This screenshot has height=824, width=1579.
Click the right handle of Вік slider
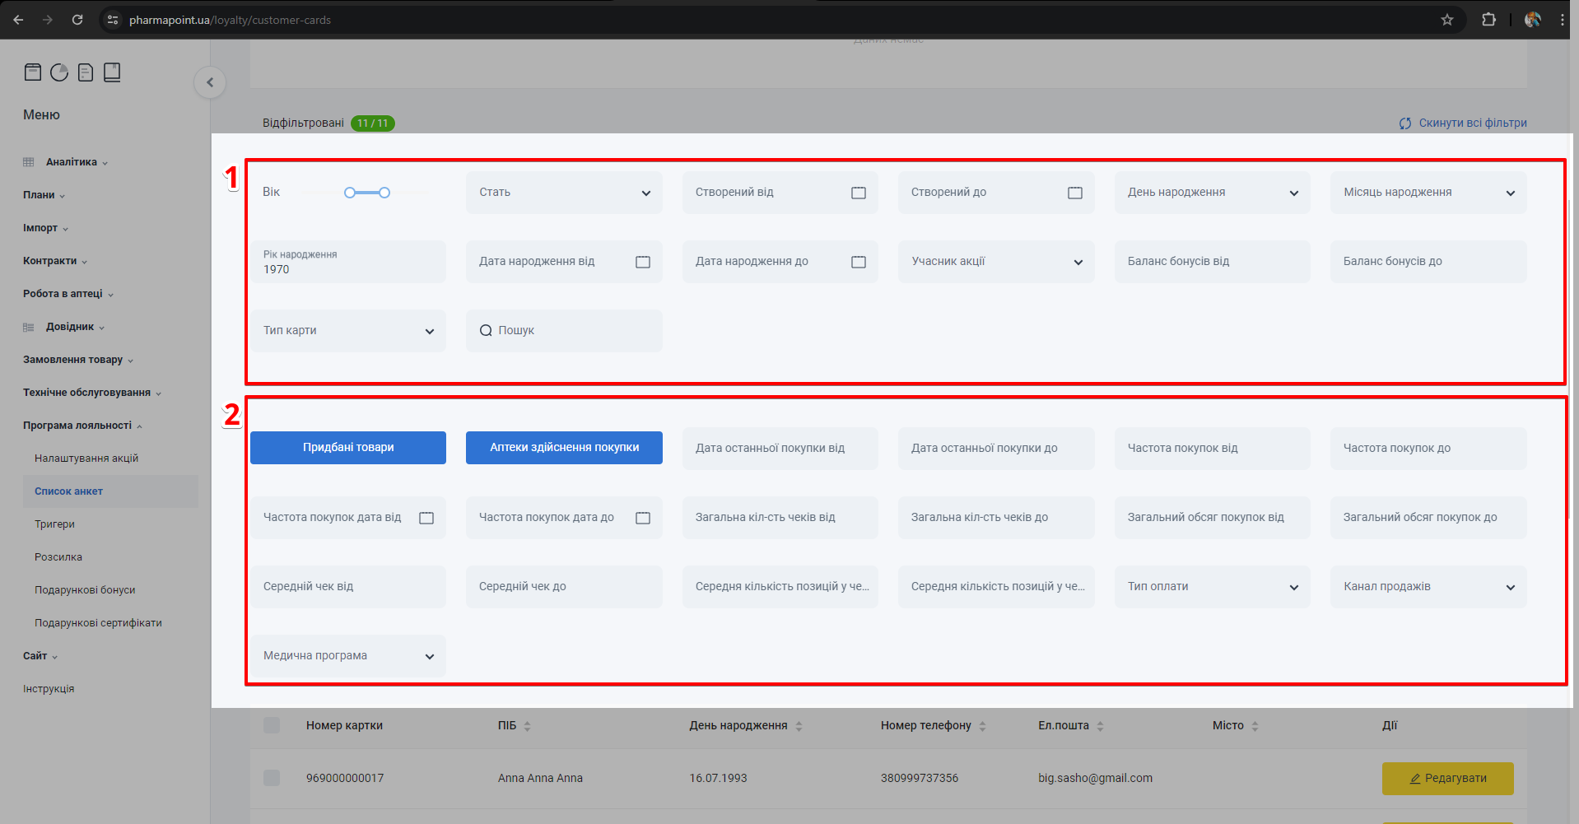(384, 193)
